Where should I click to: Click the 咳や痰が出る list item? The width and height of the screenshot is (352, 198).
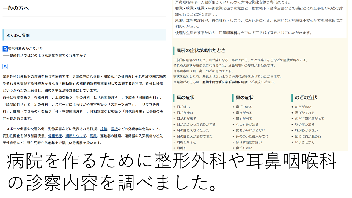click(305, 125)
